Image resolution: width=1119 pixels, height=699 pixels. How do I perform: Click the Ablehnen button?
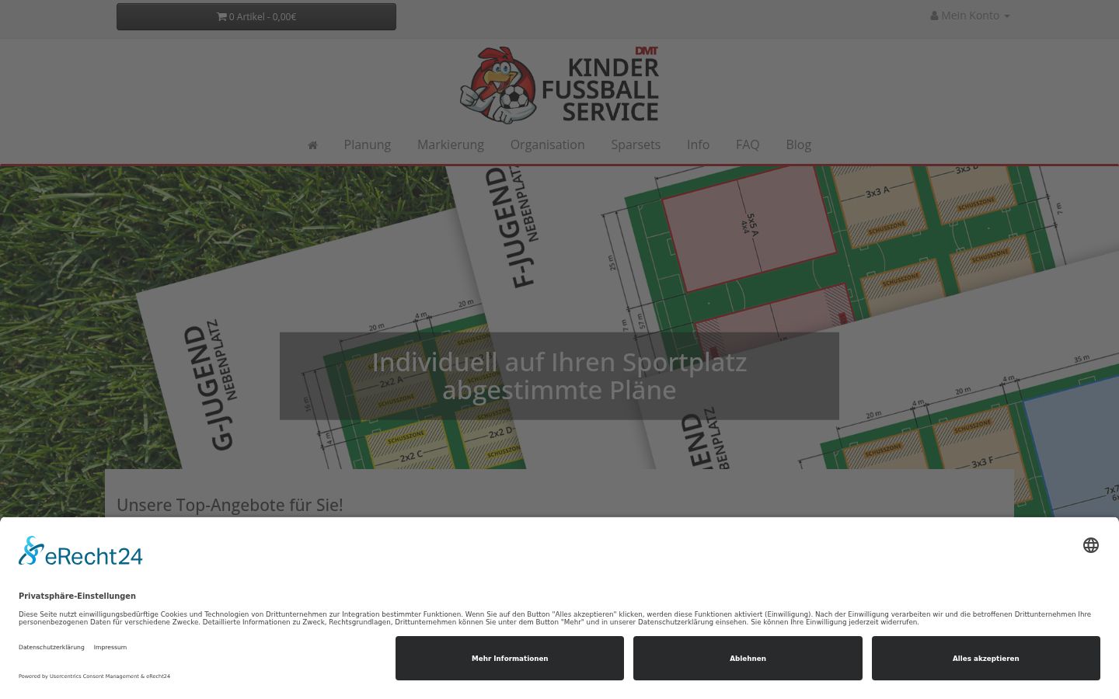(748, 659)
